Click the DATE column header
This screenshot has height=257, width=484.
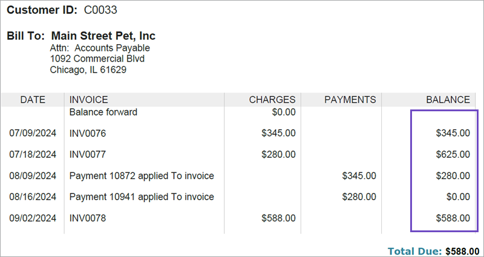(33, 100)
